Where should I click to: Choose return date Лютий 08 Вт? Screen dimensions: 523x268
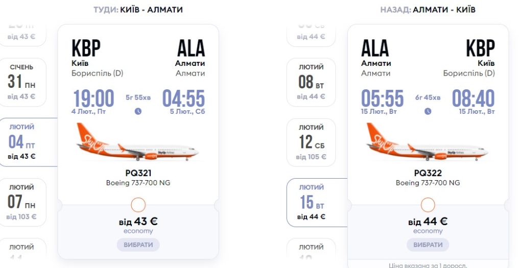pyautogui.click(x=311, y=82)
